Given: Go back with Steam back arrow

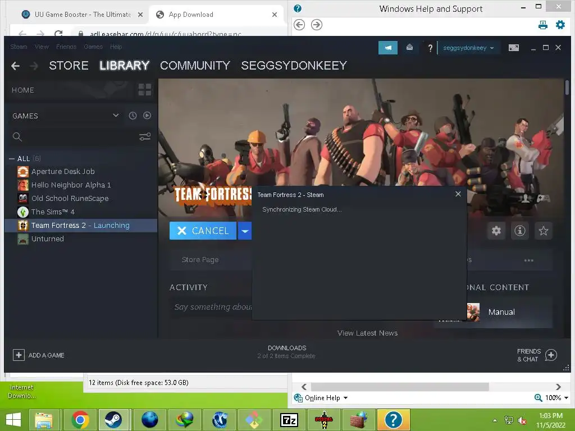Looking at the screenshot, I should coord(15,66).
